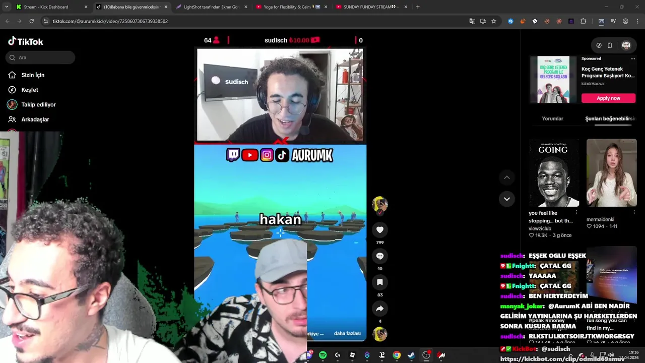Open Spotify from the taskbar
The height and width of the screenshot is (363, 645).
(x=323, y=355)
